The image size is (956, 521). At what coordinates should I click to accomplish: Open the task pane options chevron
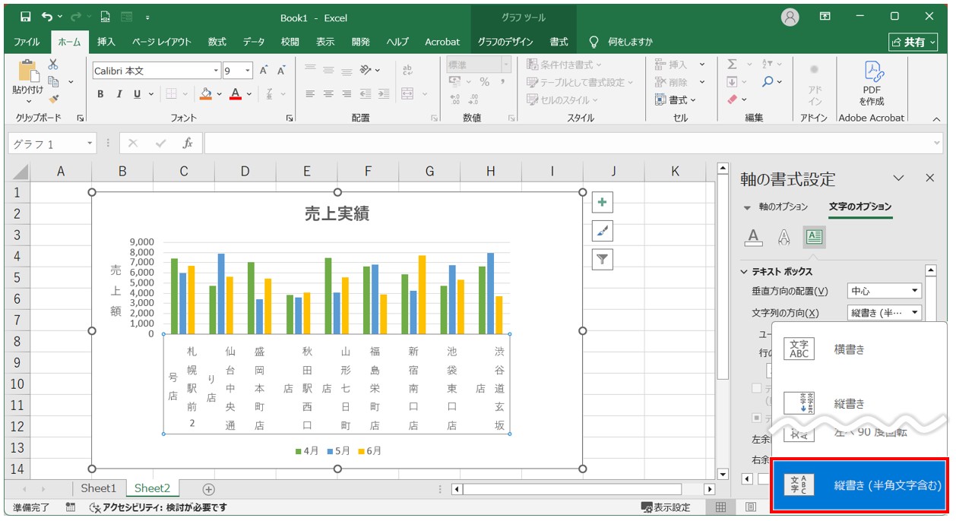899,178
